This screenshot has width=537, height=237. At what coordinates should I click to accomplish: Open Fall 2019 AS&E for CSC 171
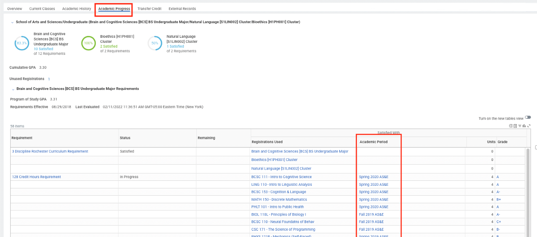[x=371, y=229]
